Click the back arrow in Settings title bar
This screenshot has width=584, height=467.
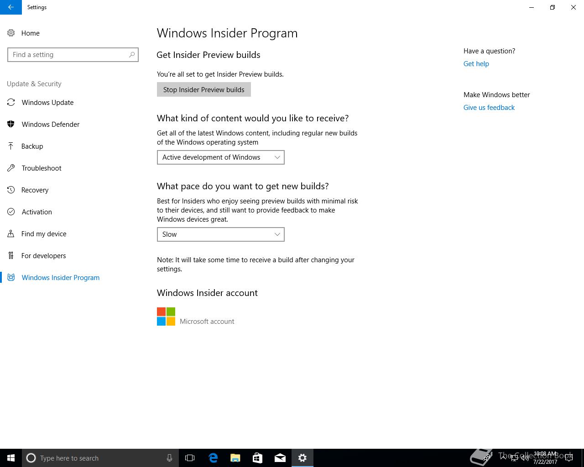[x=10, y=7]
